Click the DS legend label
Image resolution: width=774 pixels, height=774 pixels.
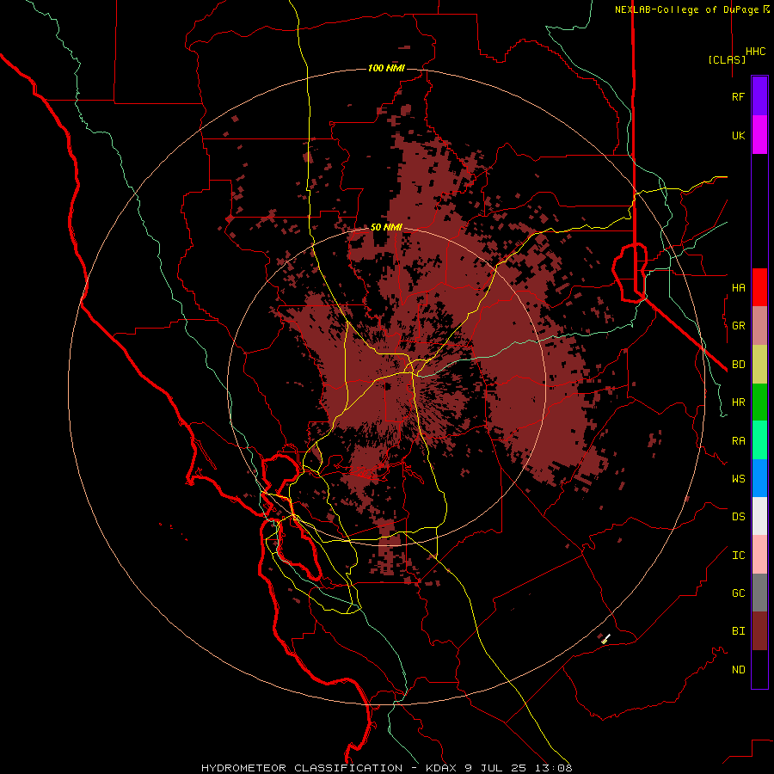pos(738,517)
